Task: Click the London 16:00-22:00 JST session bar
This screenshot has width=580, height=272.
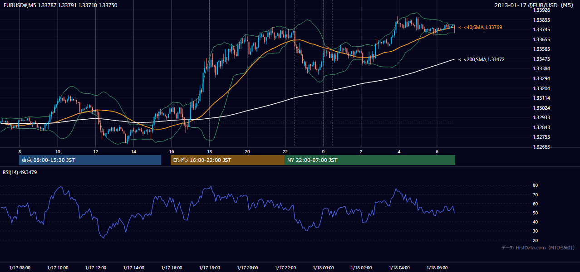Action: tap(227, 160)
